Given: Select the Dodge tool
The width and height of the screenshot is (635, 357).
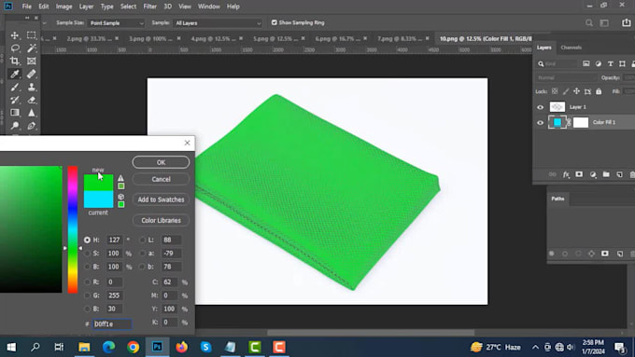Looking at the screenshot, I should (15, 126).
